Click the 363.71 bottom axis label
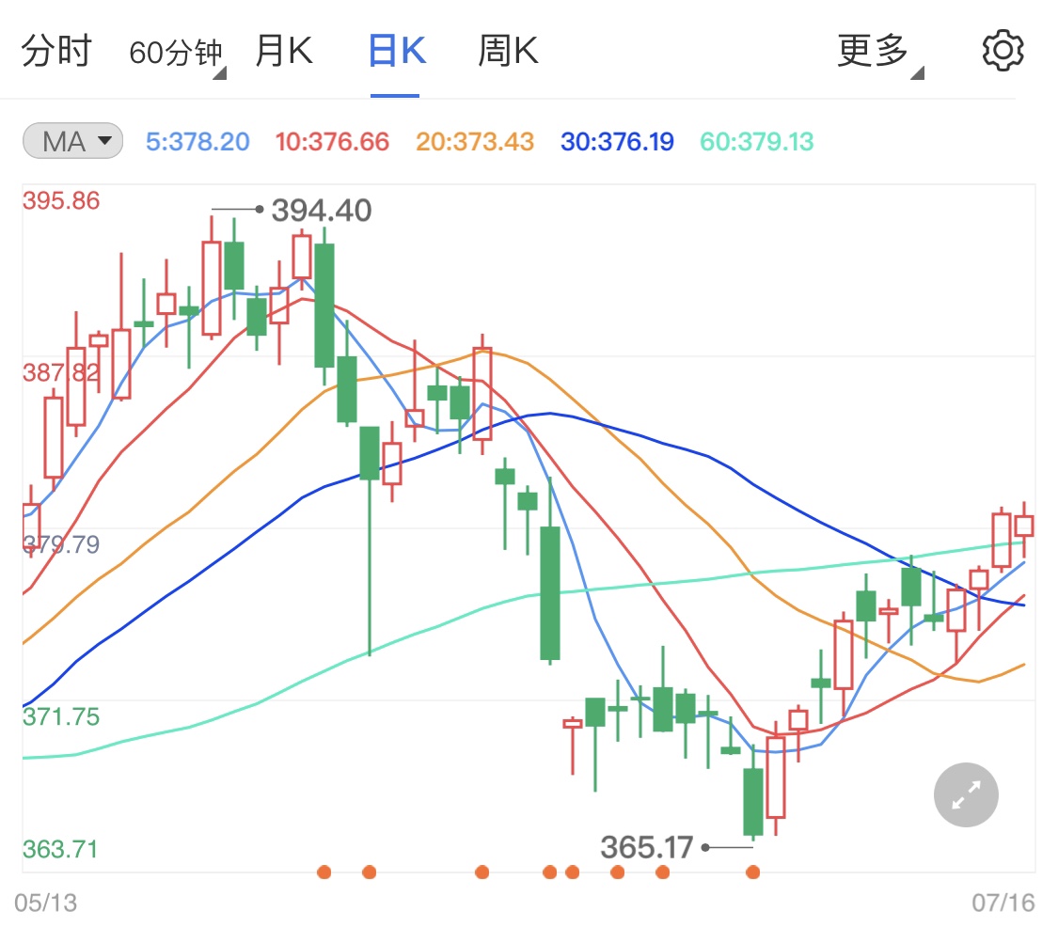 coord(60,849)
